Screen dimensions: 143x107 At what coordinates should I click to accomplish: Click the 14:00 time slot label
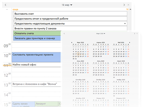pos(7,95)
